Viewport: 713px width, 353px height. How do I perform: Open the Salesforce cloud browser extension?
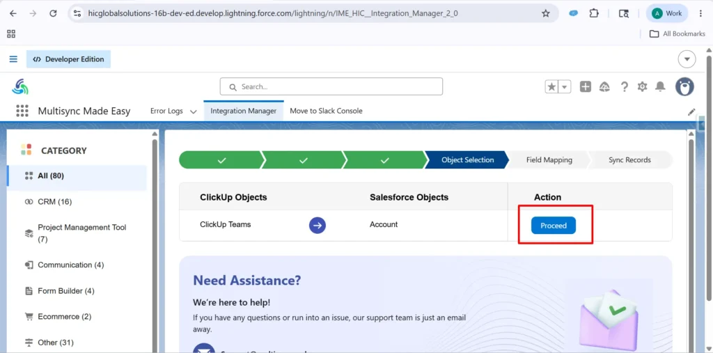(574, 13)
